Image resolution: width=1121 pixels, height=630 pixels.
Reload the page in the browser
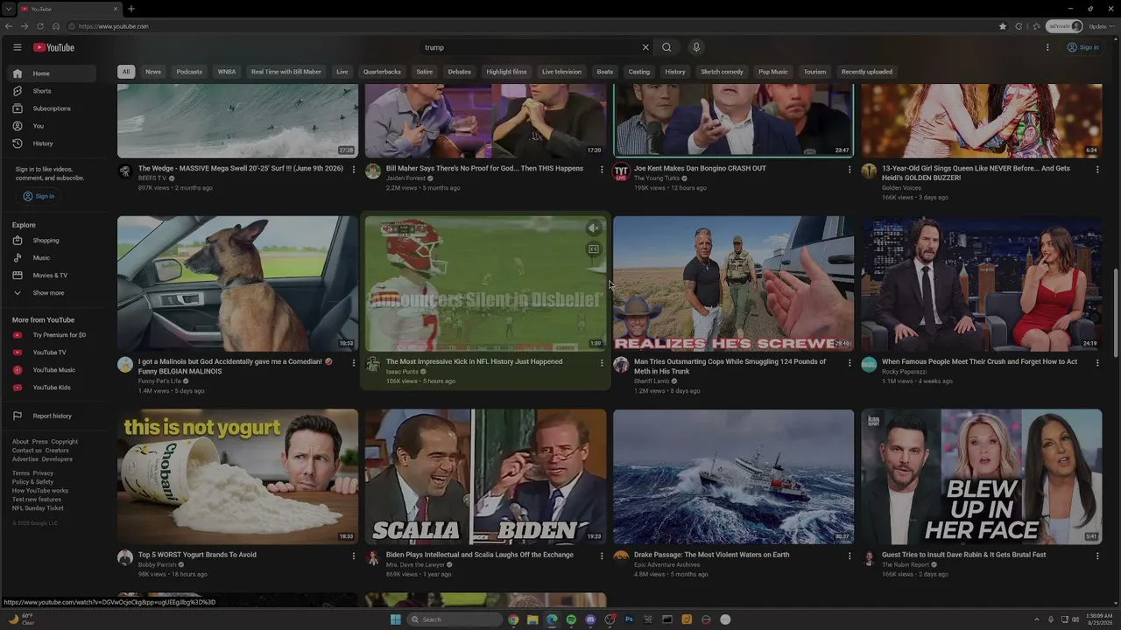click(40, 26)
